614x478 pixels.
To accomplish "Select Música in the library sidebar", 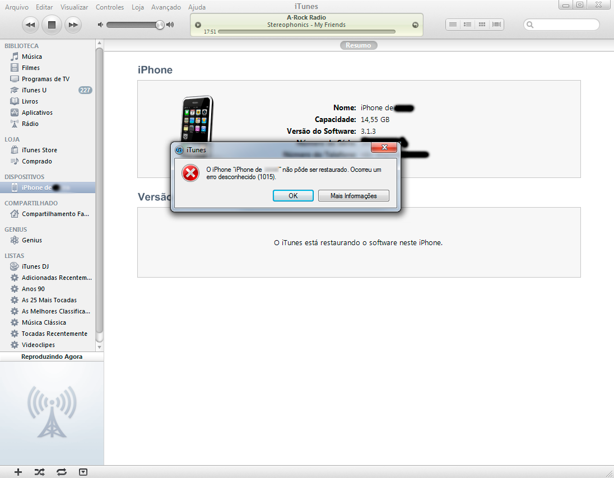I will pyautogui.click(x=48, y=57).
